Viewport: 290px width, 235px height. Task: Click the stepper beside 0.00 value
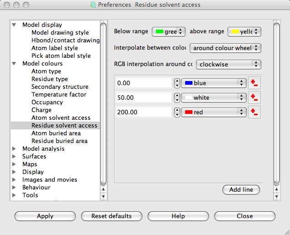[x=177, y=83]
